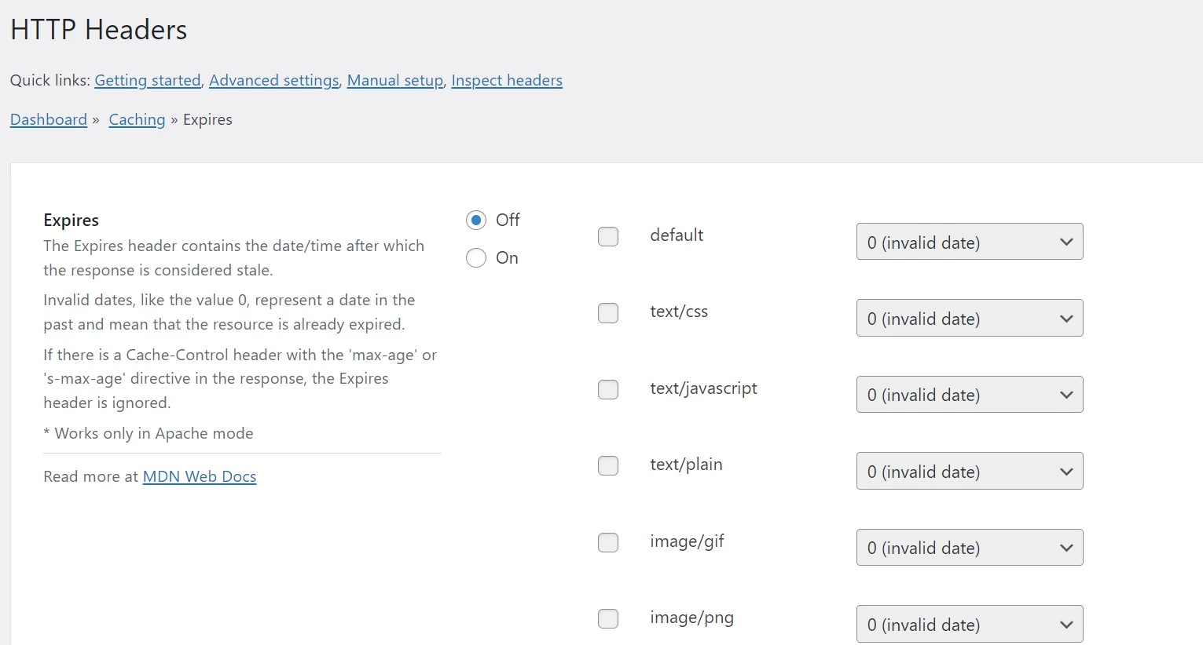Viewport: 1203px width, 645px height.
Task: Enable the text/css checkbox
Action: click(x=608, y=313)
